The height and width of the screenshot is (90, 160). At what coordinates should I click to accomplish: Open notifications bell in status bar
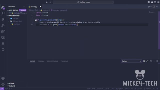[x=157, y=89]
